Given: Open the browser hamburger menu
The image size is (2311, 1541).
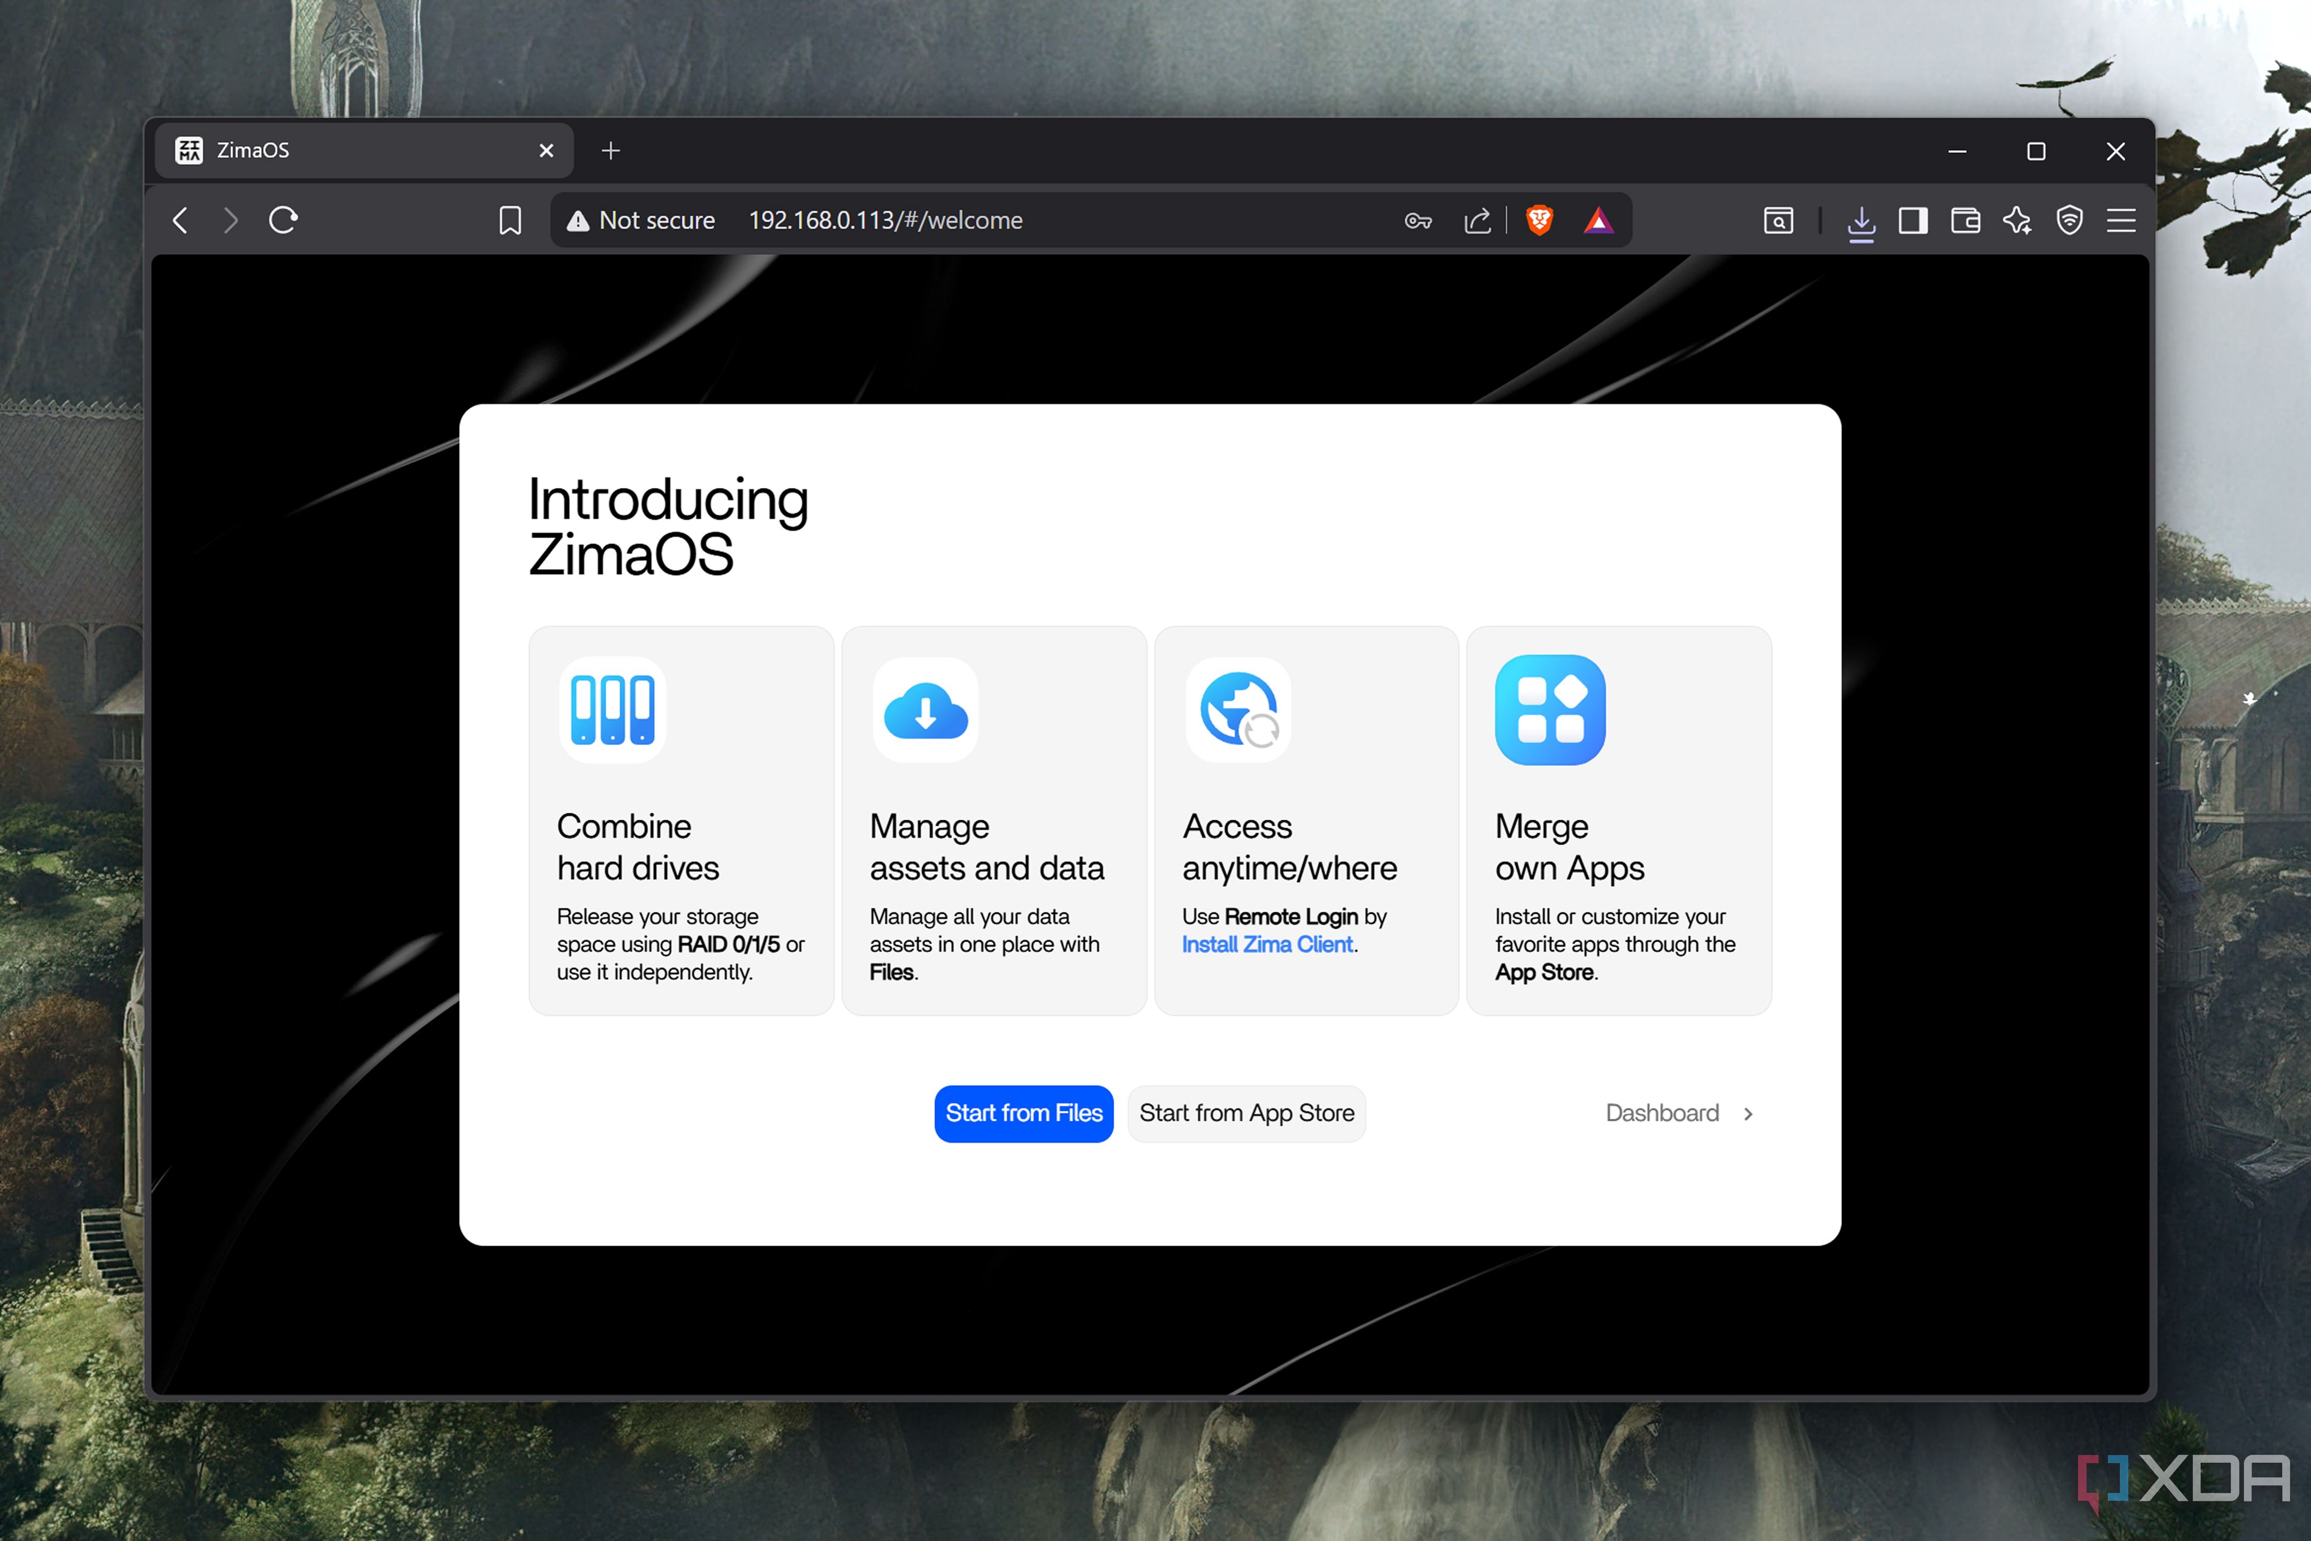Looking at the screenshot, I should (x=2122, y=220).
